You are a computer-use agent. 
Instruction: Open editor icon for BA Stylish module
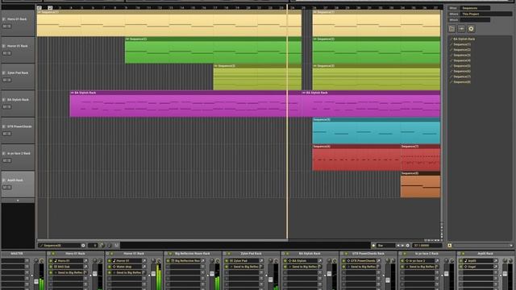320,261
